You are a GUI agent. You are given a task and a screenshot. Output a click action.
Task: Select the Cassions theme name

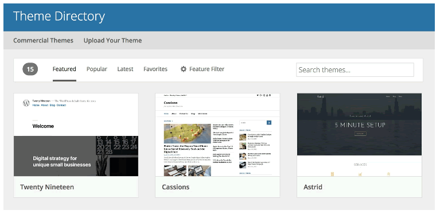pyautogui.click(x=176, y=187)
